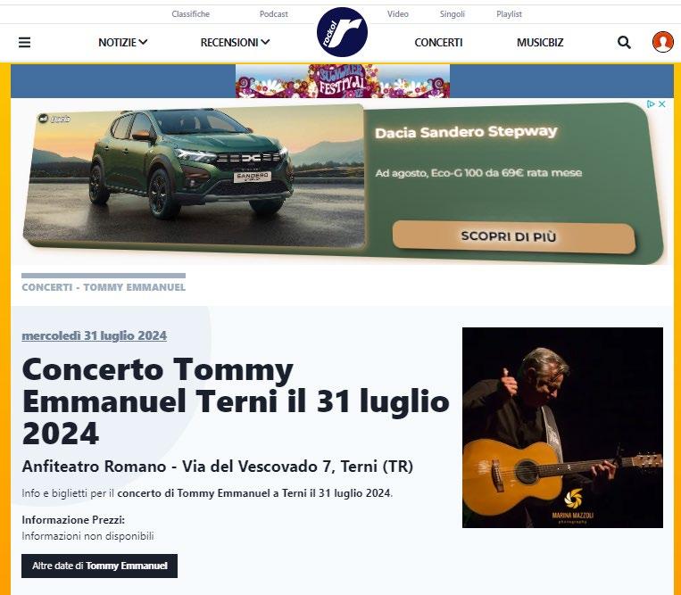Click the AdChoices info icon
Screen dimensions: 681x595
651,104
